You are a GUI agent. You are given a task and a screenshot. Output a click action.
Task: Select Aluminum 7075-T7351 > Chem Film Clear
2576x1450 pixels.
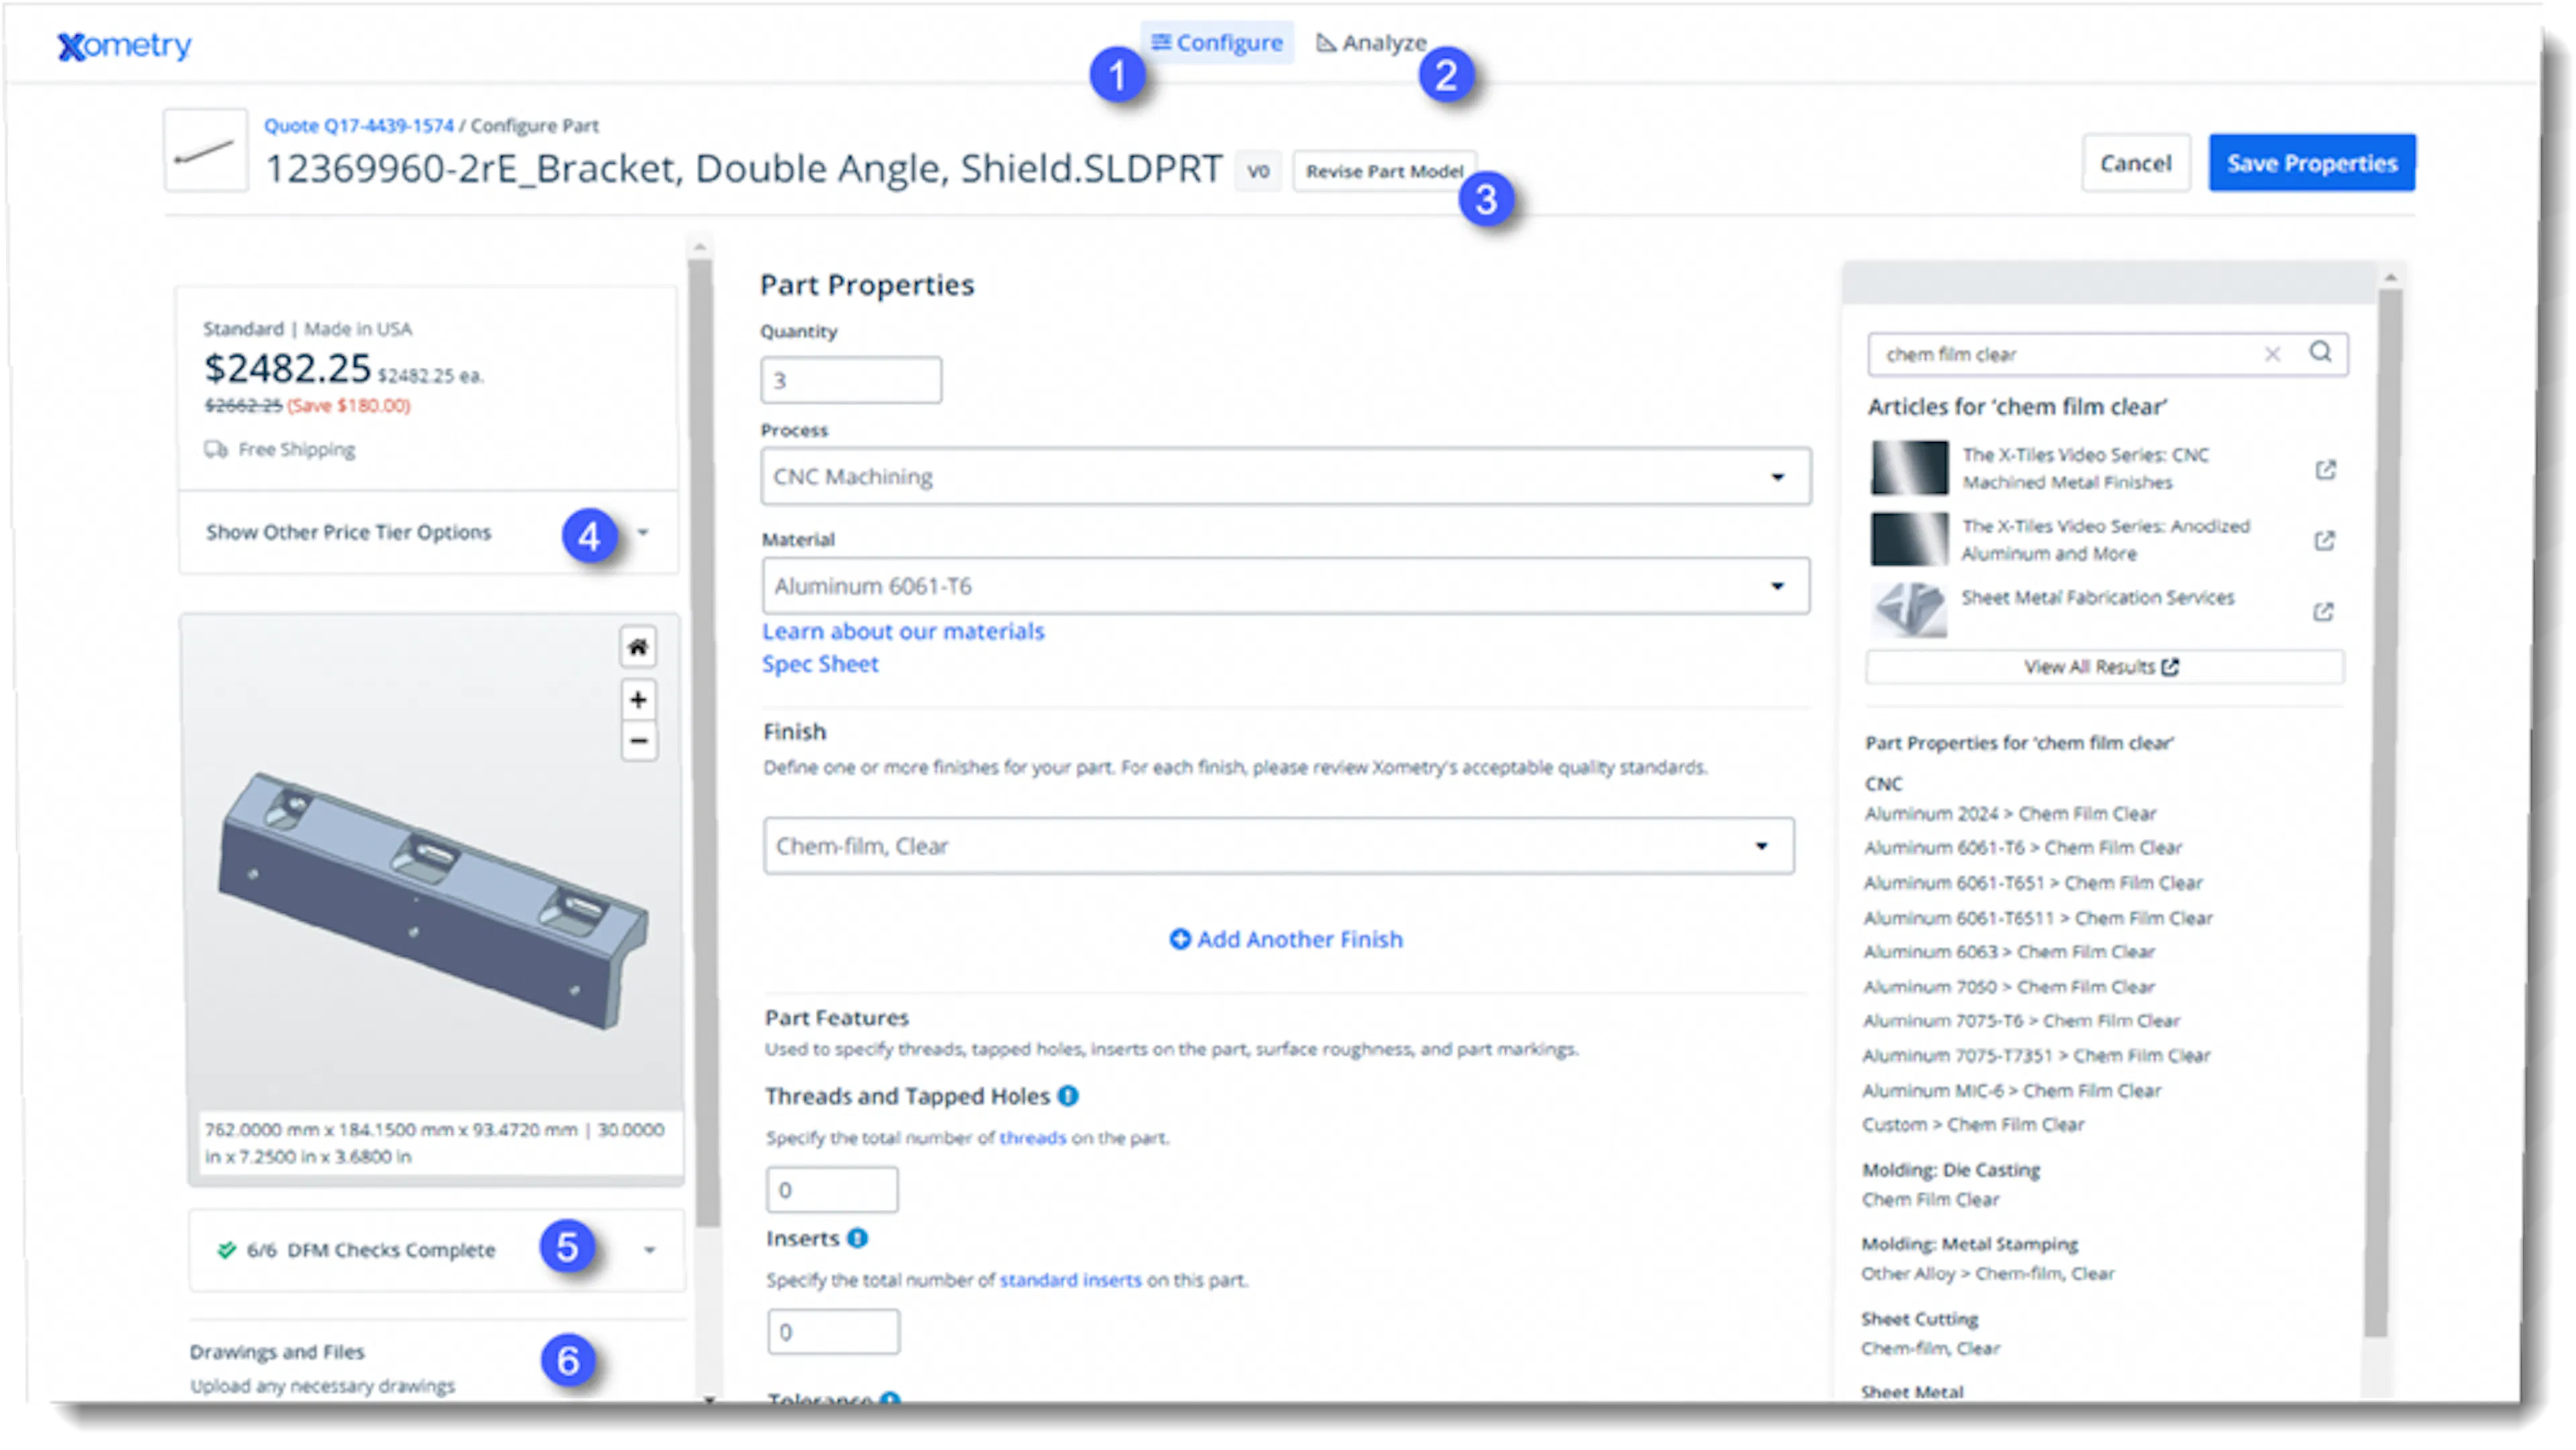[2036, 1056]
